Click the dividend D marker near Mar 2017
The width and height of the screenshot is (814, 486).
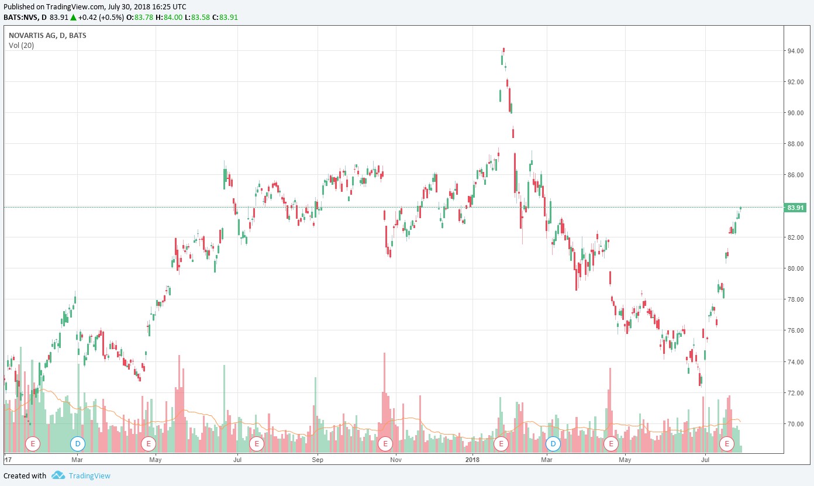(78, 444)
